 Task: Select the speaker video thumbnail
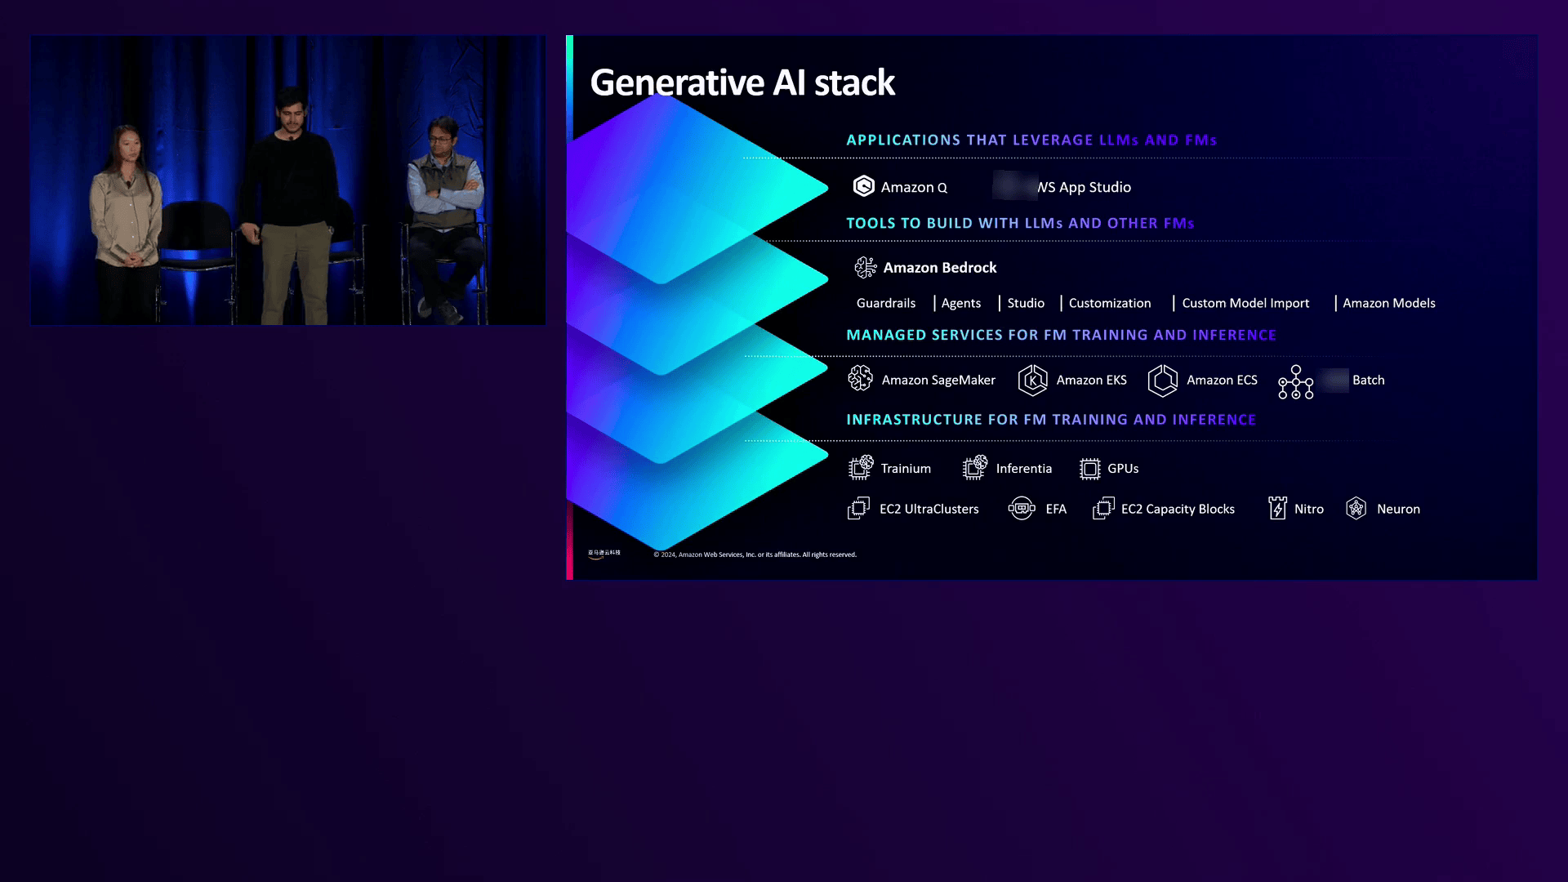287,180
